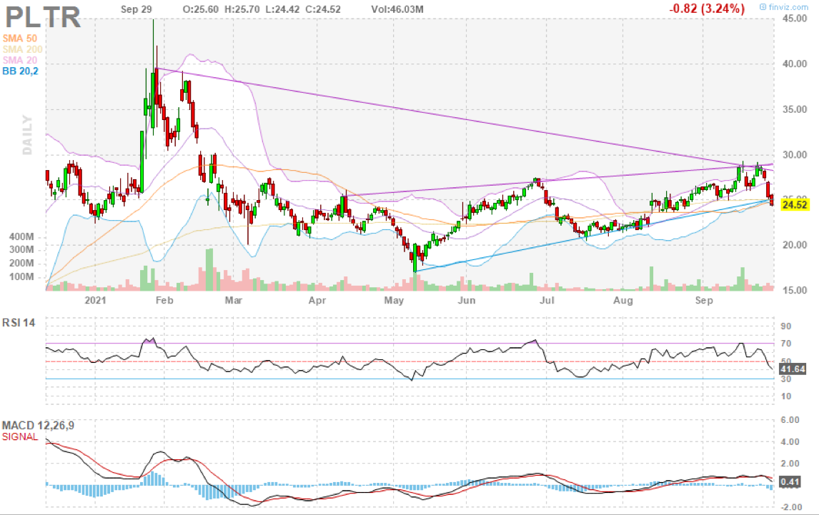This screenshot has width=819, height=515.
Task: Select the BB 20,2 legend label
Action: (x=21, y=71)
